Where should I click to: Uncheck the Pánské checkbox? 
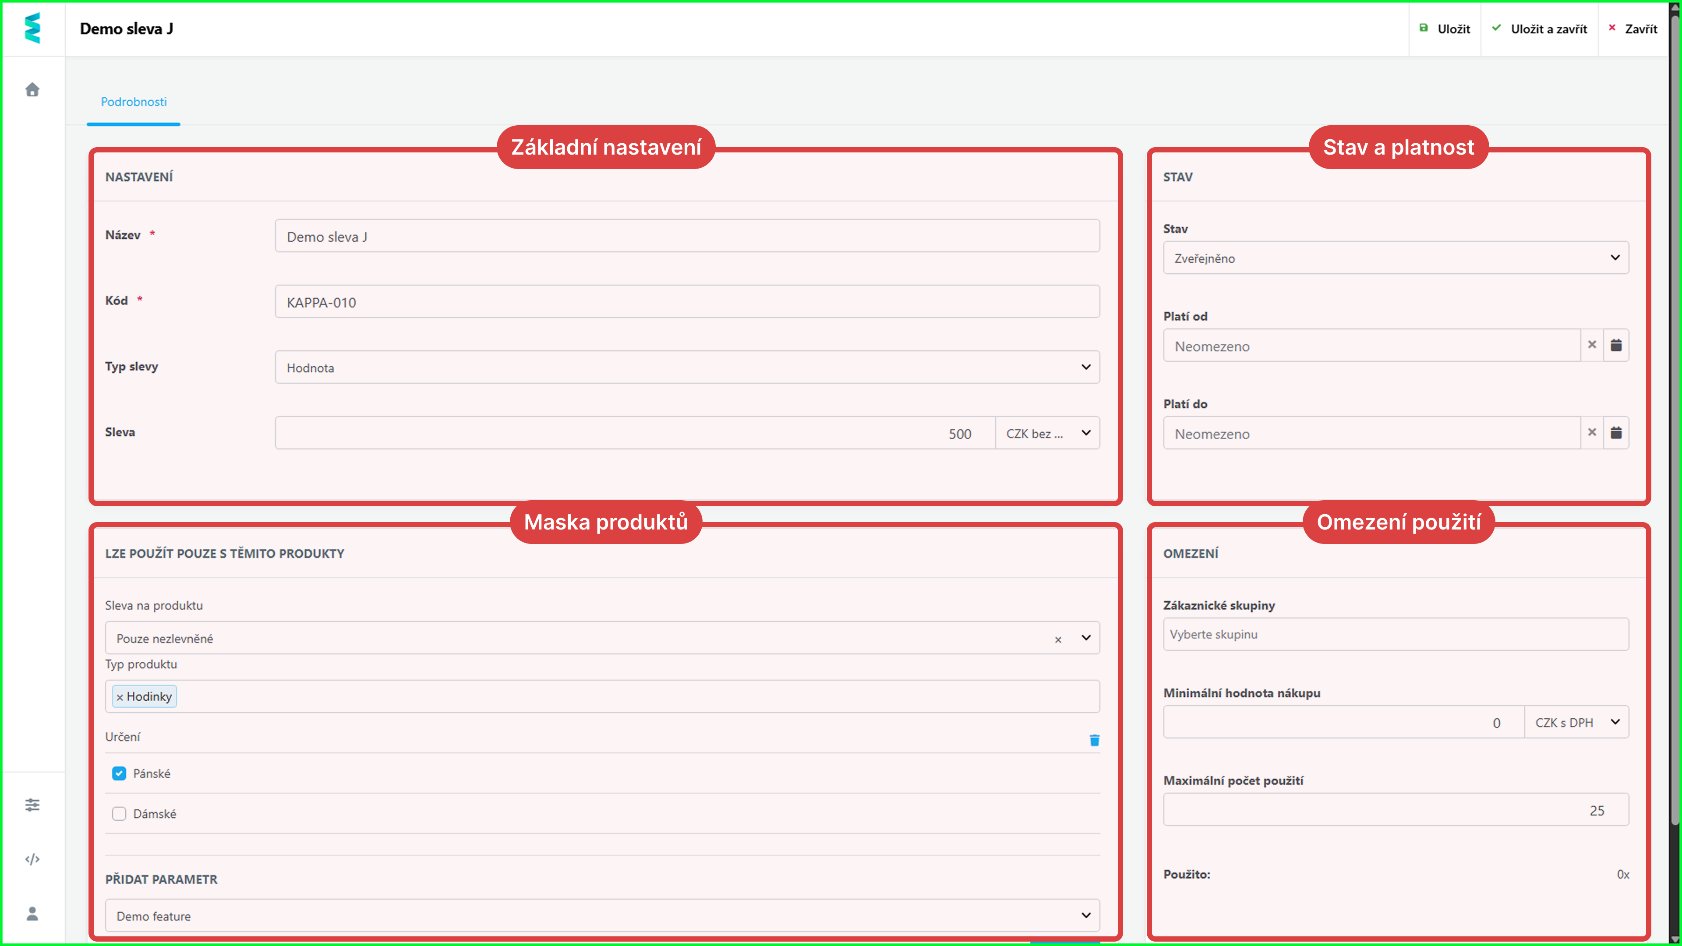(x=119, y=773)
